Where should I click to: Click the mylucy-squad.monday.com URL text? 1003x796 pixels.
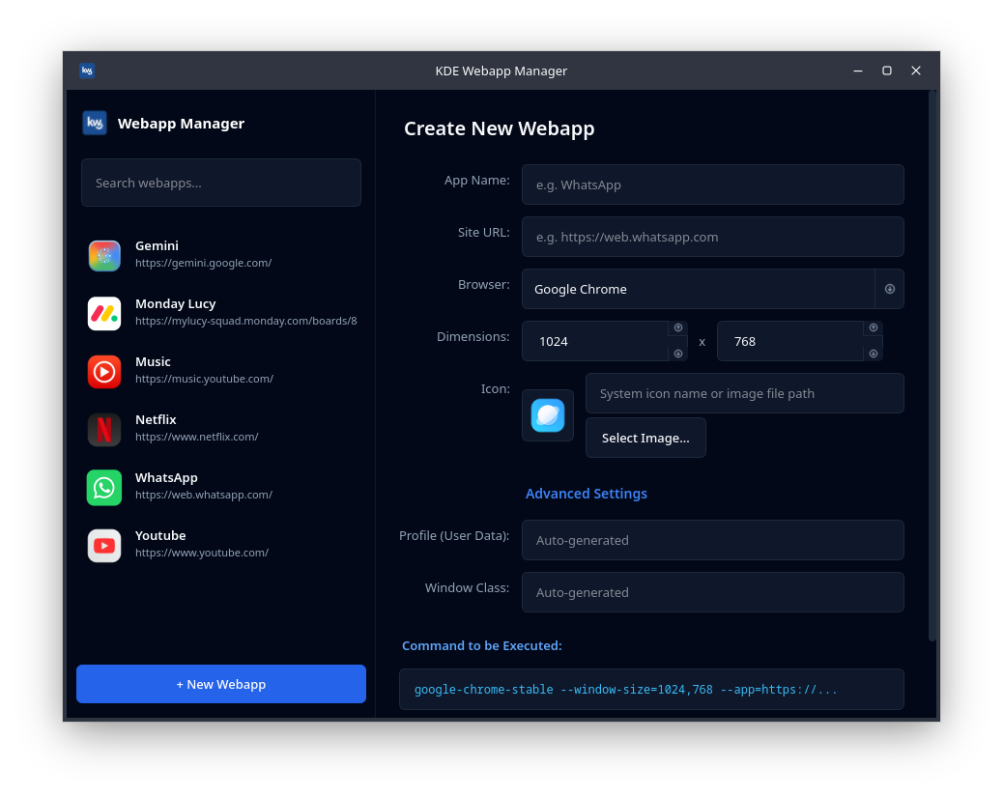[x=245, y=321]
